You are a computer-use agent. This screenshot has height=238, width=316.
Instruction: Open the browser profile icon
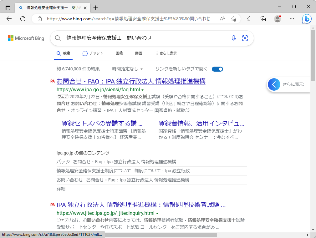(x=278, y=19)
